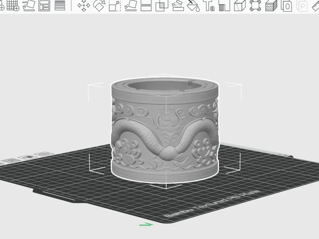The width and height of the screenshot is (319, 239).
Task: Select the Cut tool
Action: (146, 5)
